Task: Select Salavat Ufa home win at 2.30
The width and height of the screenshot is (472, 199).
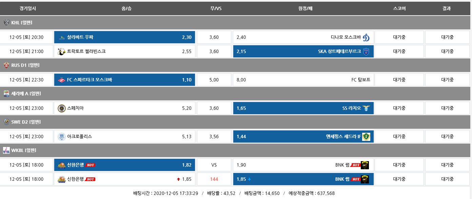Action: click(124, 37)
